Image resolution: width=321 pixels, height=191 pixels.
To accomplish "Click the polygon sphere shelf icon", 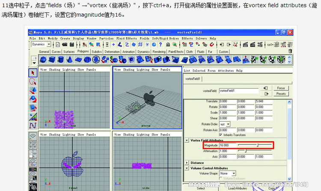I will click(x=43, y=60).
